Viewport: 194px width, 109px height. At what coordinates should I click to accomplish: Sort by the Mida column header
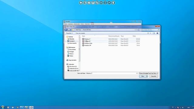pyautogui.click(x=134, y=36)
